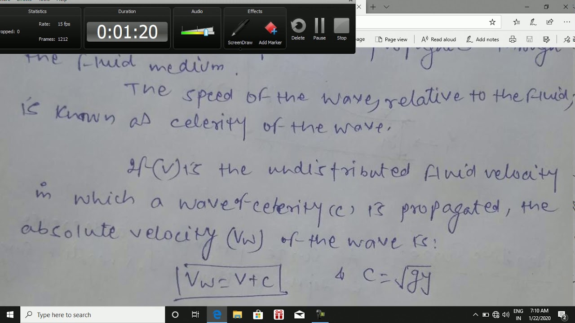Add a marker to the recording
The image size is (575, 323).
tap(270, 32)
